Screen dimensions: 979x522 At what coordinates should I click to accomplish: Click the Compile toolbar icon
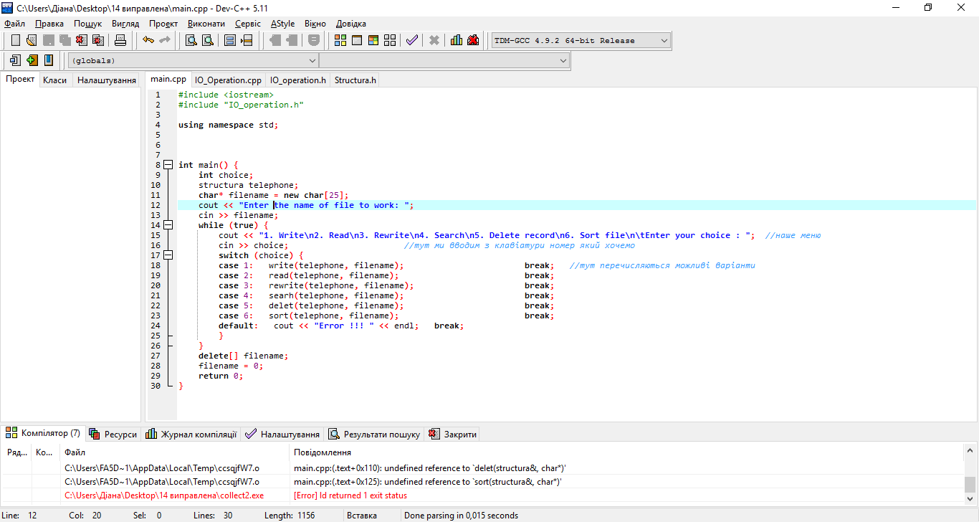coord(340,40)
